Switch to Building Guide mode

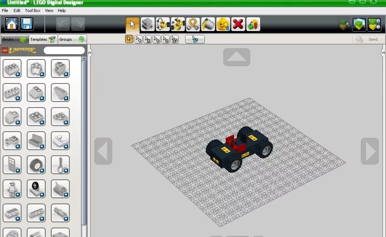(374, 24)
